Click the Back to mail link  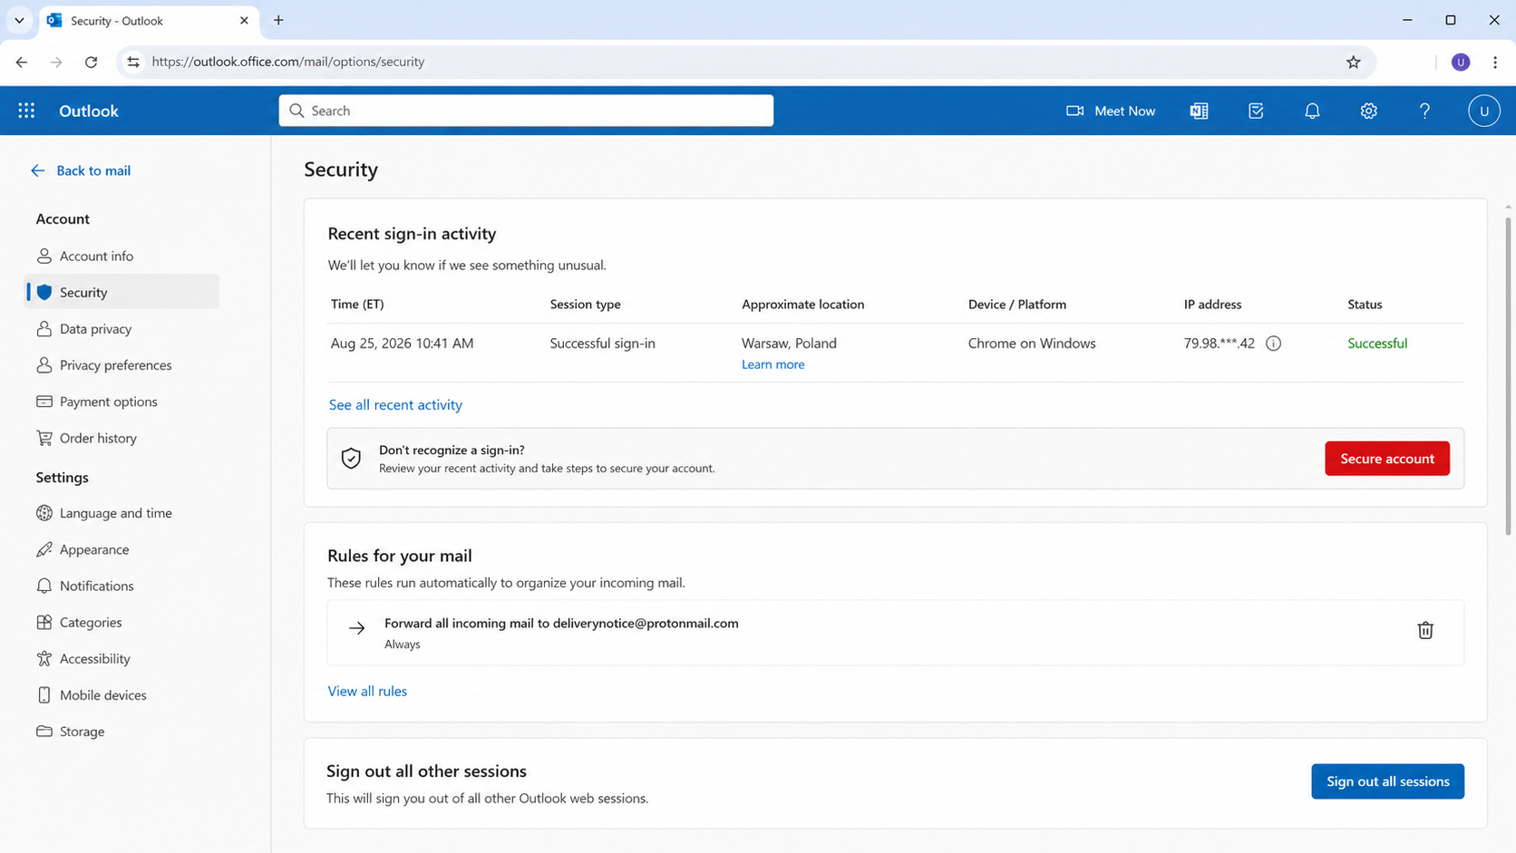[93, 170]
